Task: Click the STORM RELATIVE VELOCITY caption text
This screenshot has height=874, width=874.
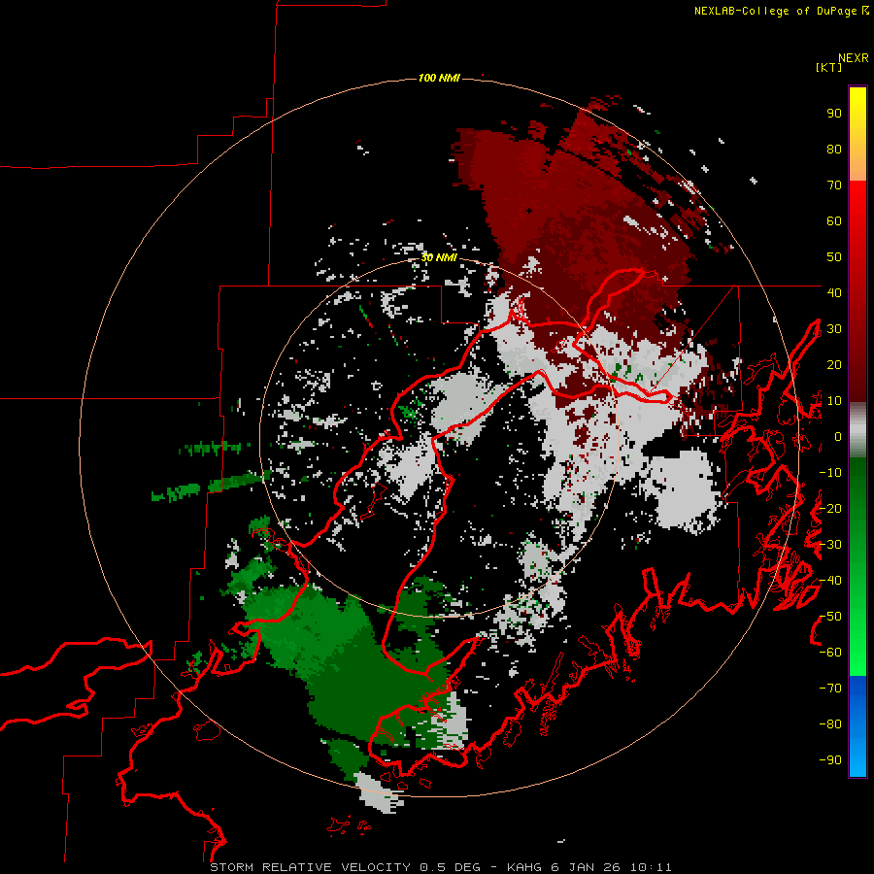Action: point(310,867)
